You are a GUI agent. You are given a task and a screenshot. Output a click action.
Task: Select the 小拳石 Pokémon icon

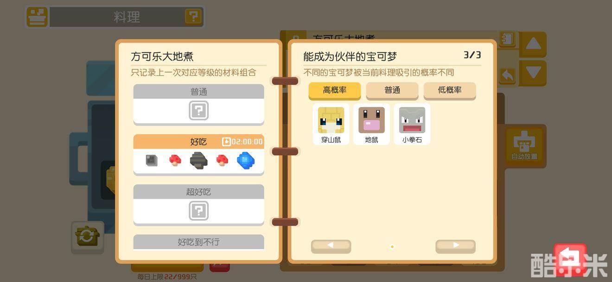point(412,124)
